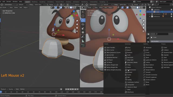Click properties panel search field
Image resolution: width=173 pixels, height=97 pixels.
coord(162,34)
